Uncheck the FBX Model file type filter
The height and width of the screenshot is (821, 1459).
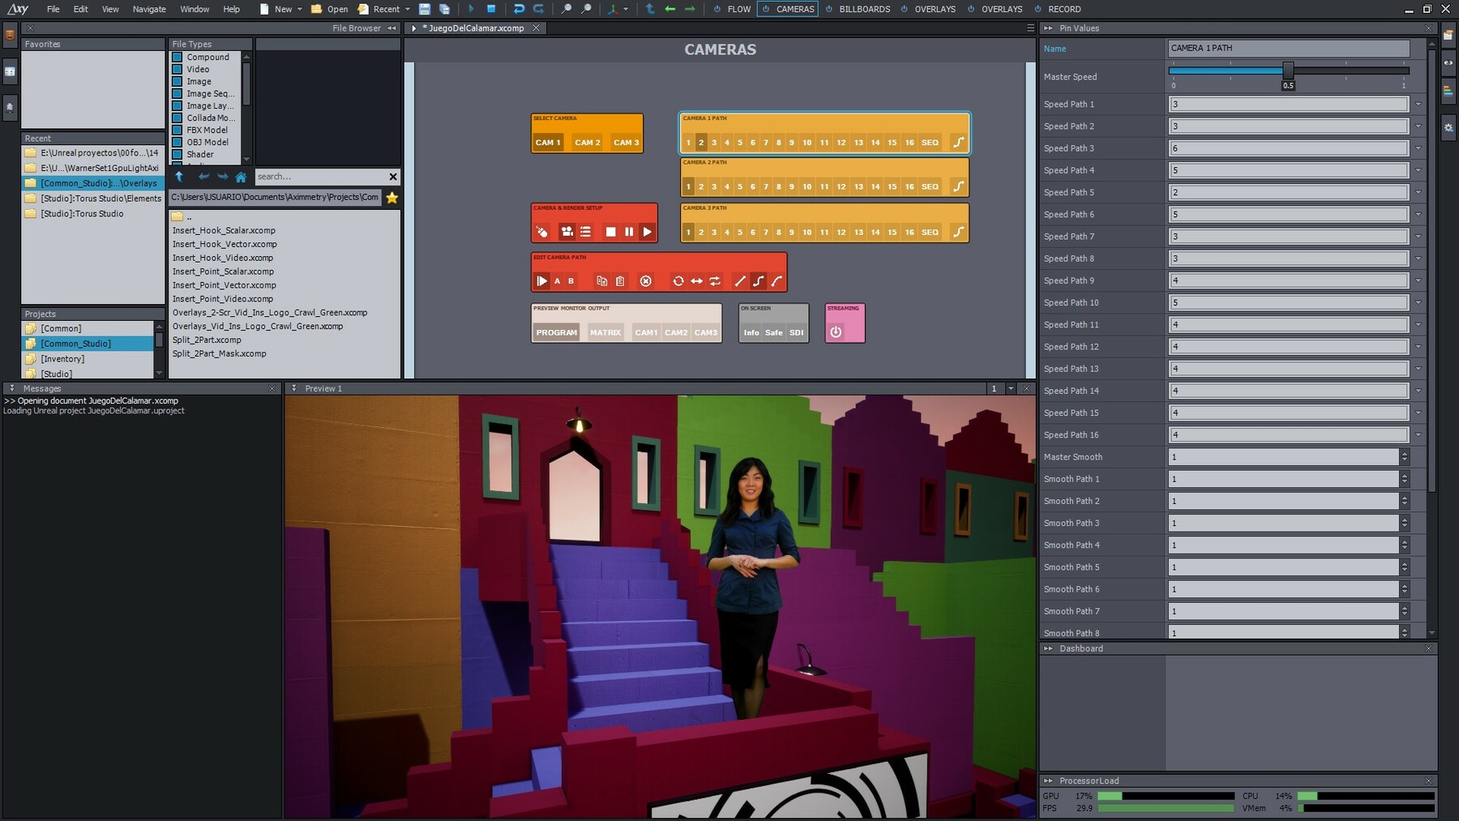177,130
